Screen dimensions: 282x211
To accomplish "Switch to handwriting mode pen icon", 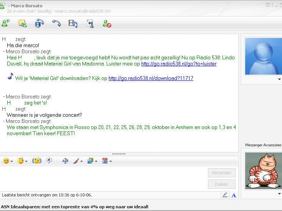I will click(225, 195).
